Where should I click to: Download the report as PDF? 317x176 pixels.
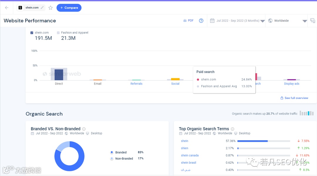[188, 20]
